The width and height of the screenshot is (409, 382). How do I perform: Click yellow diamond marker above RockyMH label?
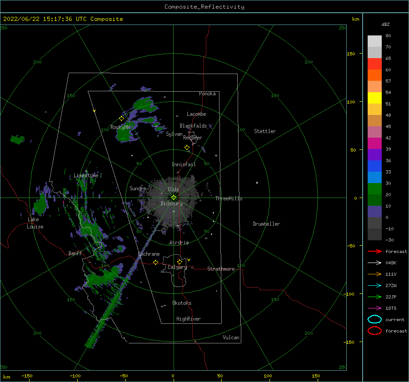point(121,119)
